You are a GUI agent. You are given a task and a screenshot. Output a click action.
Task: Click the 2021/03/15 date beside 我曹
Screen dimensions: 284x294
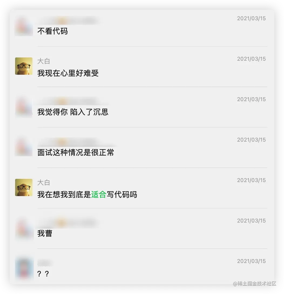[251, 221]
